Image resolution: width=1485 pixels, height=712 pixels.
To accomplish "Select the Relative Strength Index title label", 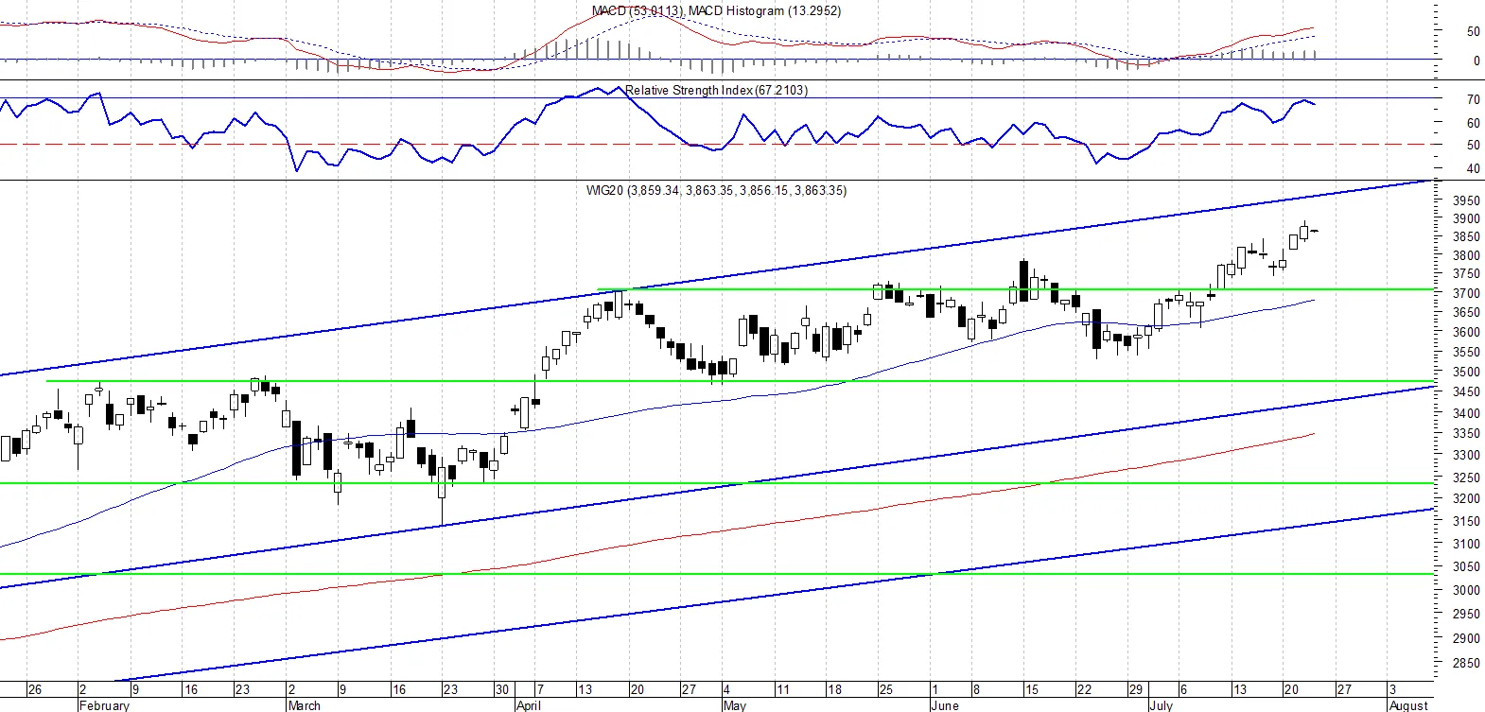I will 716,90.
